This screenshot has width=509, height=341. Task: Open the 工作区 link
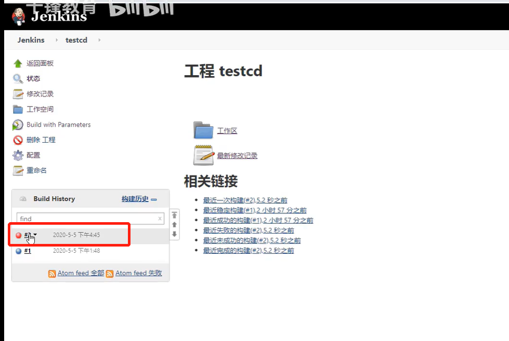[227, 131]
